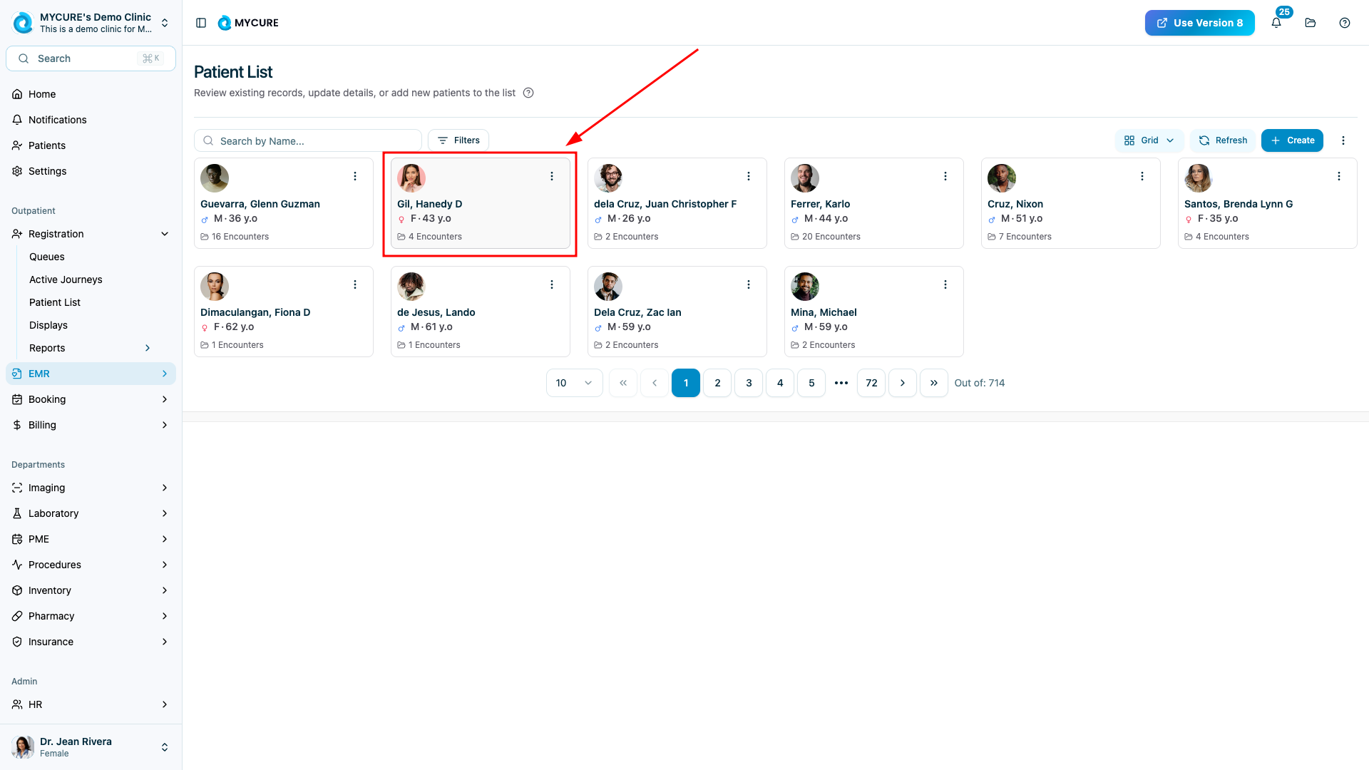
Task: Open the Grid view dropdown
Action: (x=1149, y=140)
